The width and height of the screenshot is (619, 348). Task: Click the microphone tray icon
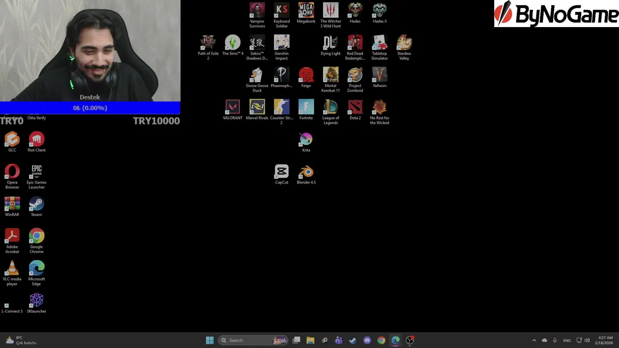point(555,340)
